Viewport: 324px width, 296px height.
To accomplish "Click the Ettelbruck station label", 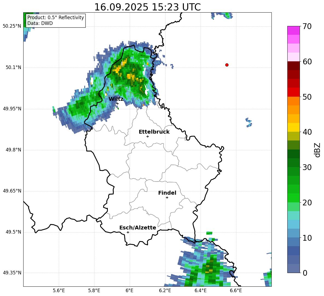I will (154, 132).
